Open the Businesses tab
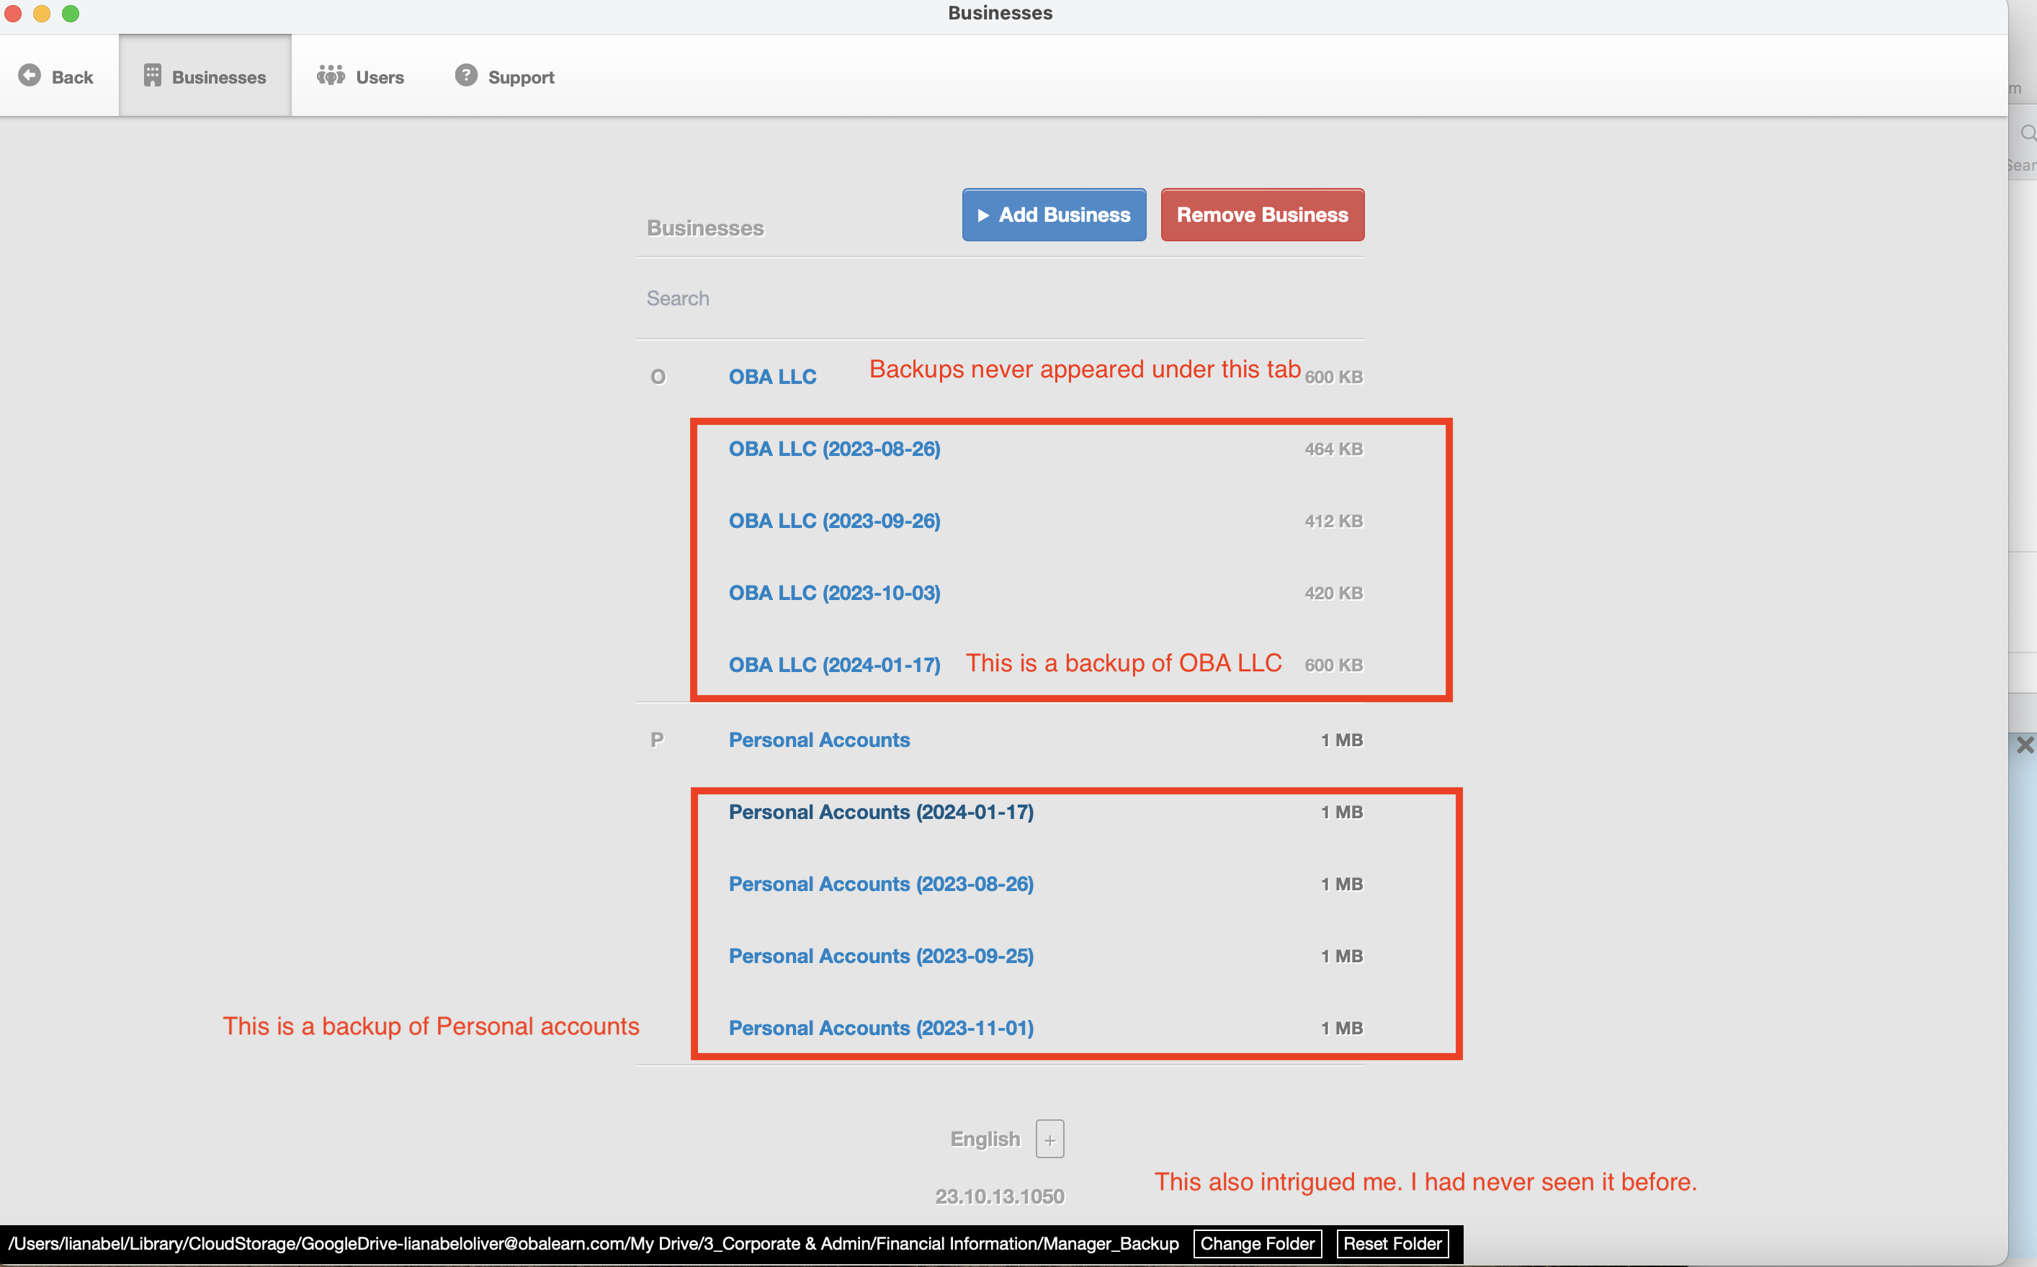The height and width of the screenshot is (1267, 2037). pos(205,76)
